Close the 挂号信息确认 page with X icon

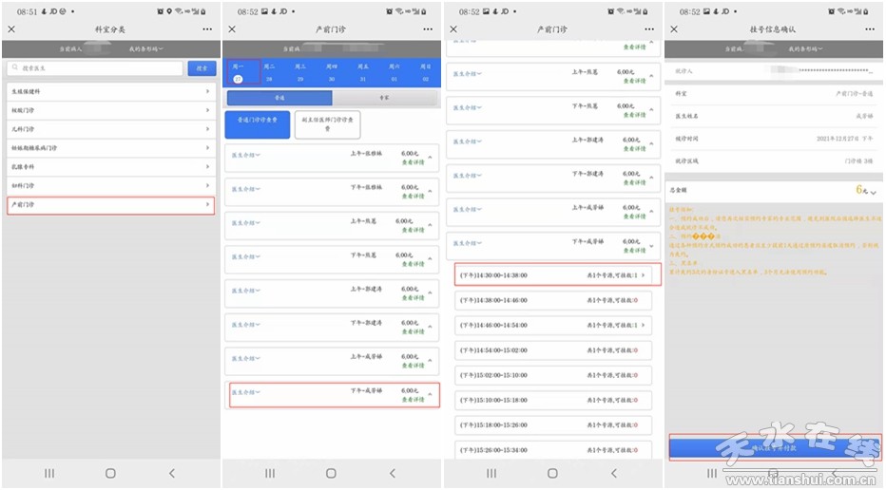point(675,29)
